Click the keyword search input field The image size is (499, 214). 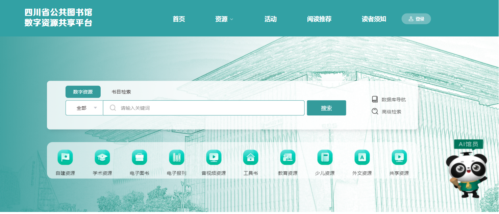209,108
